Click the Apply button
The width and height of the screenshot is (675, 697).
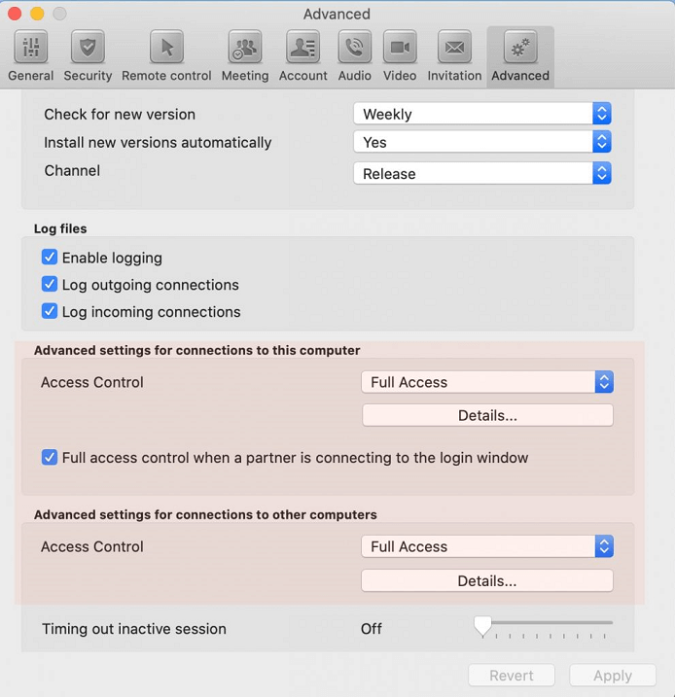[x=613, y=676]
